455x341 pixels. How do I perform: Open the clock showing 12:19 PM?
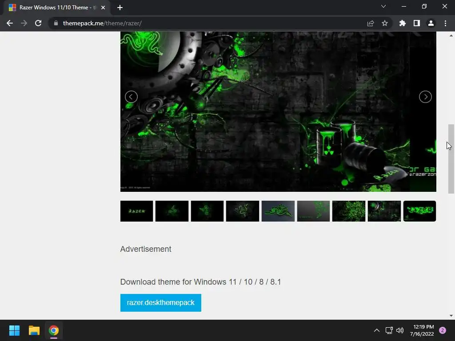(422, 330)
